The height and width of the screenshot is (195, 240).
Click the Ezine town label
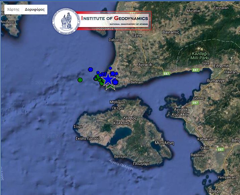[137, 35]
